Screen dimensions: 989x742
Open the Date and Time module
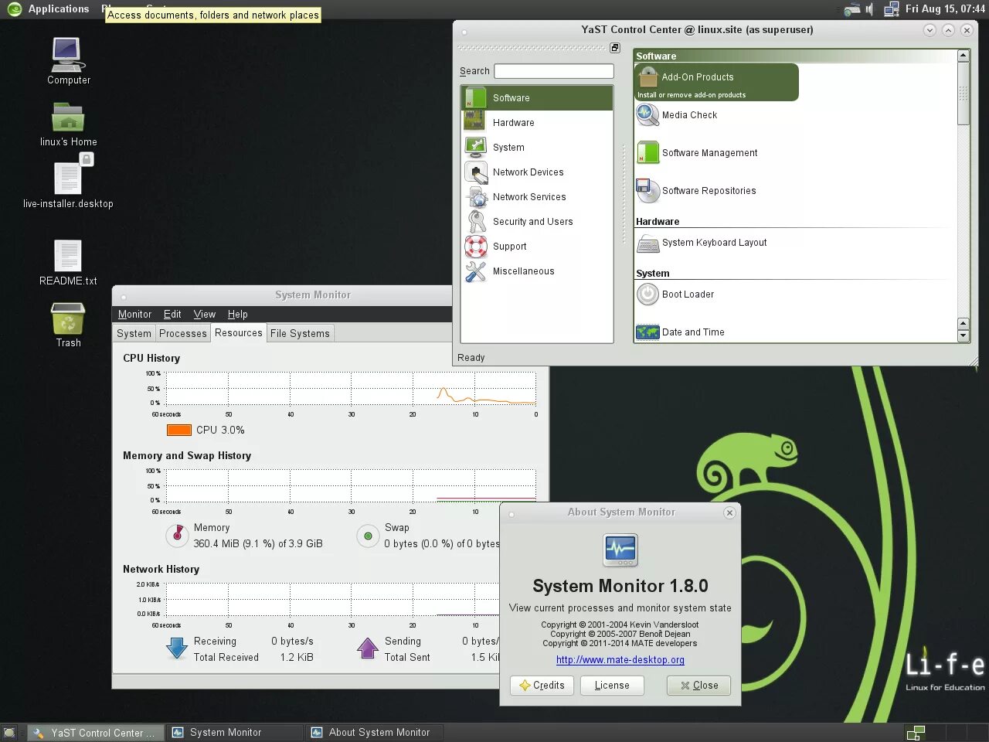(680, 332)
